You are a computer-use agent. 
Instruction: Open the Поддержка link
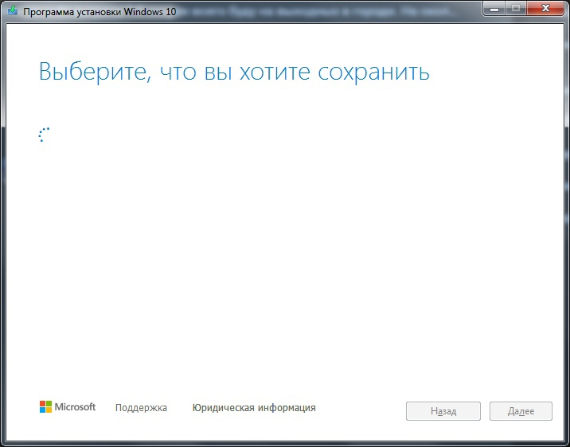click(141, 408)
